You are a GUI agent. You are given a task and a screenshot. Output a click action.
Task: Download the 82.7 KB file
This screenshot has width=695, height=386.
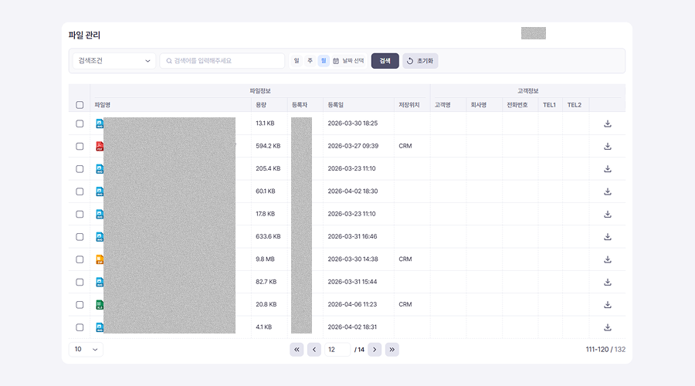(607, 282)
